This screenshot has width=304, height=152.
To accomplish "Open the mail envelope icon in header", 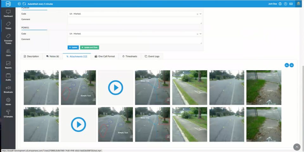I will pyautogui.click(x=291, y=4).
